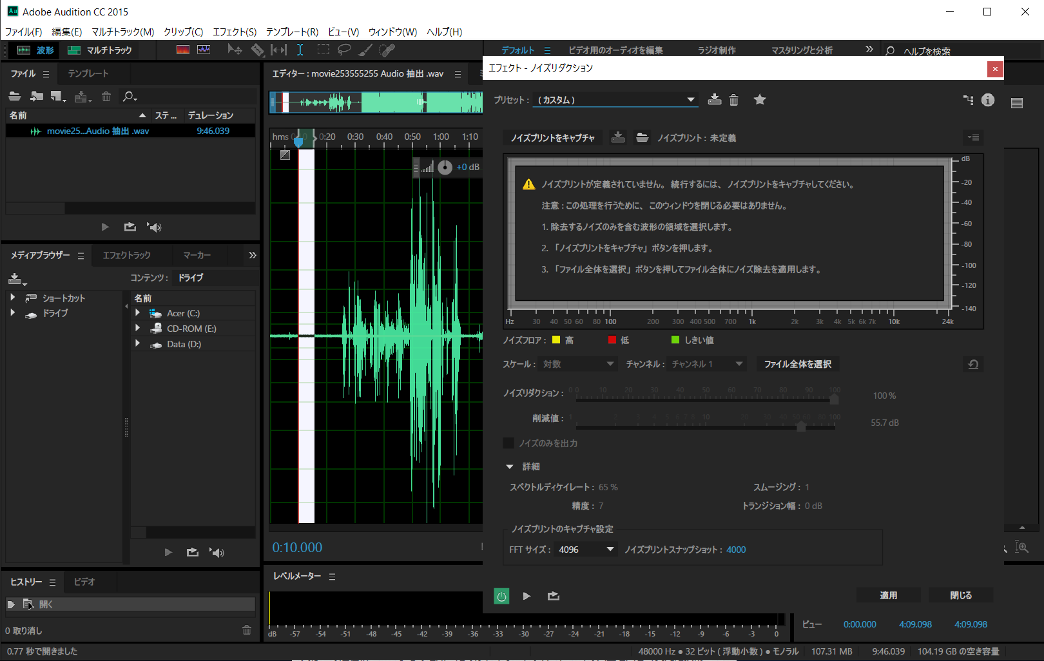1044x661 pixels.
Task: Click the ノイズプリントスナップショット value 4000
Action: (736, 550)
